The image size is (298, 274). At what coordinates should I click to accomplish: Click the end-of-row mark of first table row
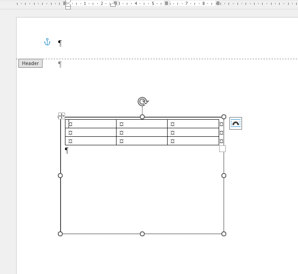click(221, 124)
